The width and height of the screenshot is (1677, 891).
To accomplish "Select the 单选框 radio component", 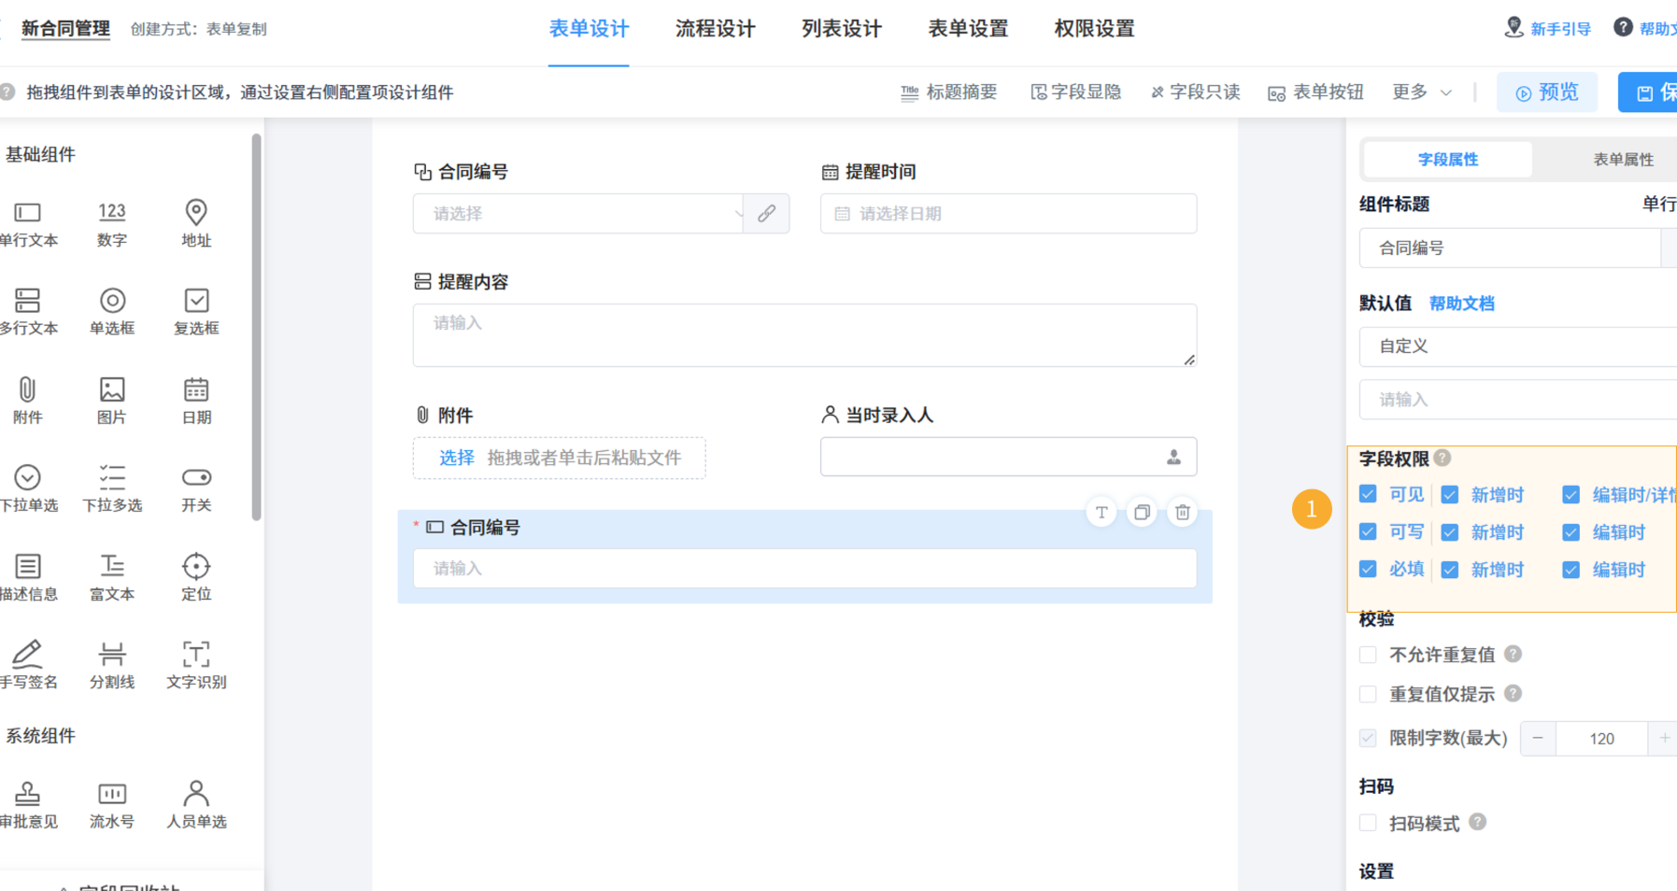I will pos(112,311).
